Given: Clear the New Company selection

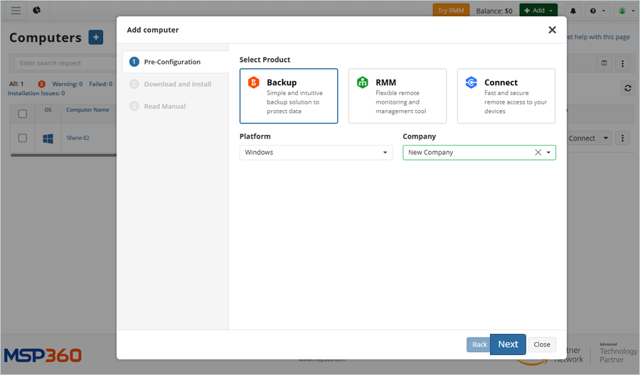Looking at the screenshot, I should tap(538, 153).
